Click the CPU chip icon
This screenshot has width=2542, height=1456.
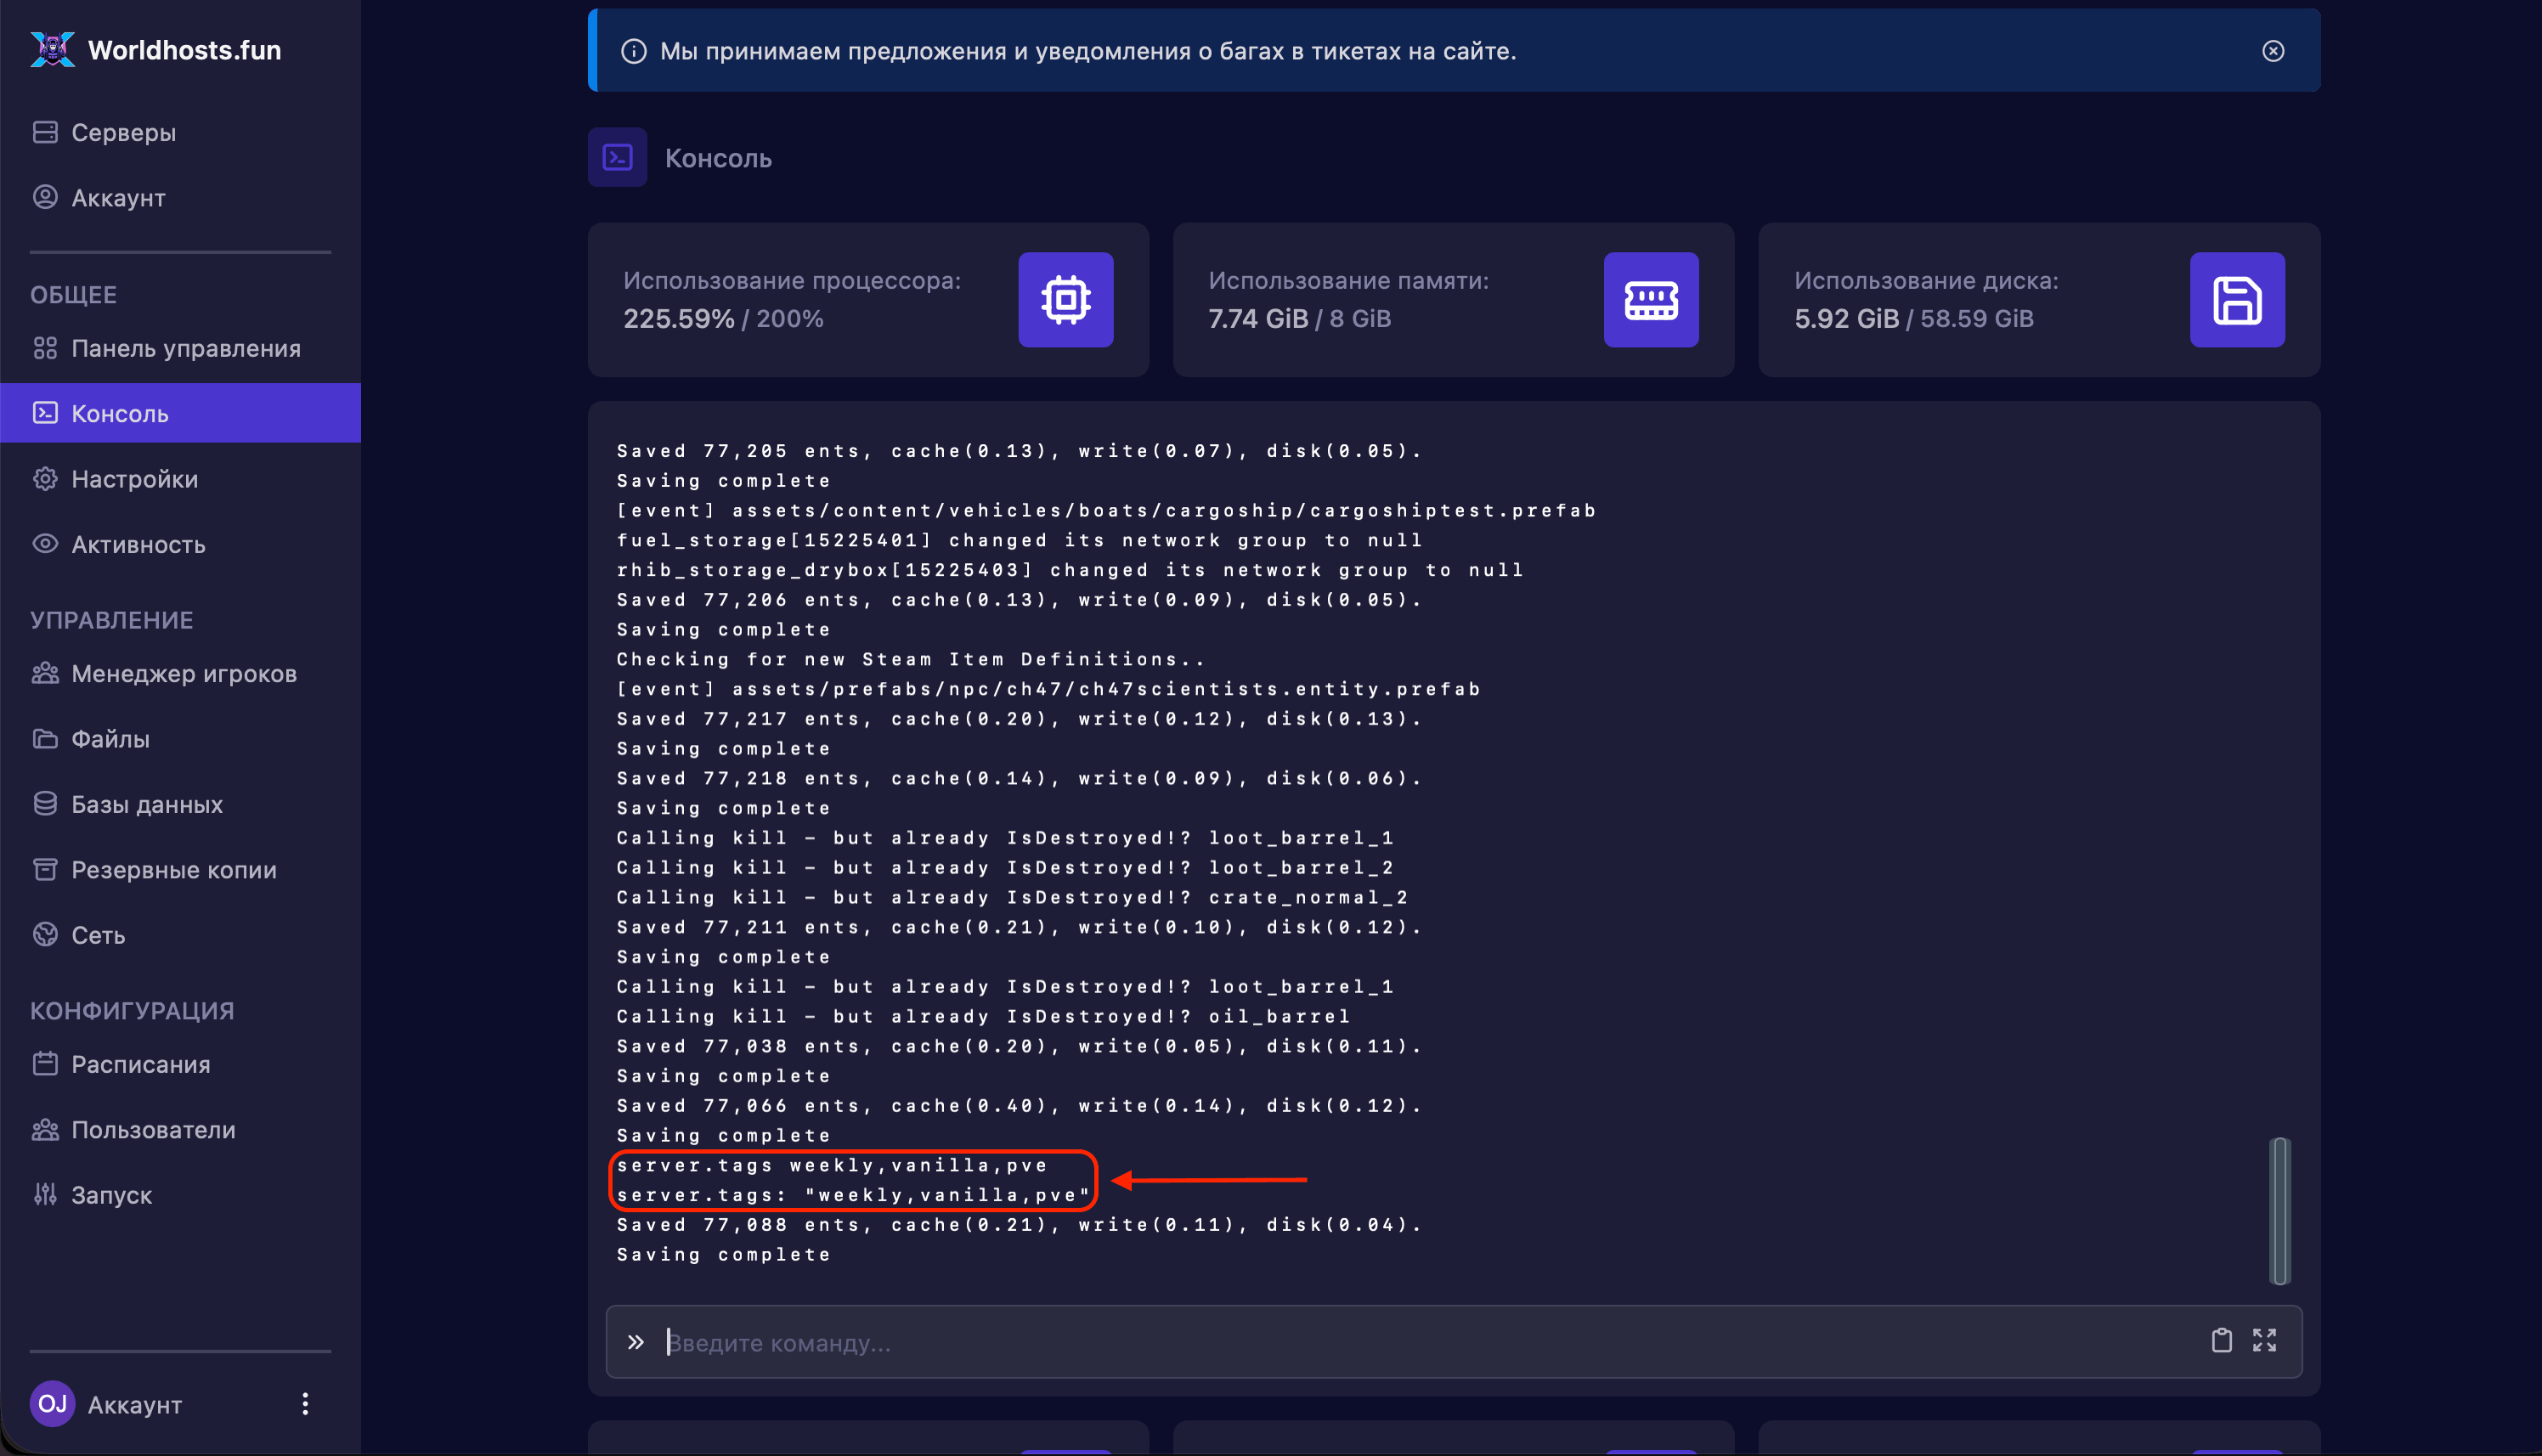1066,299
